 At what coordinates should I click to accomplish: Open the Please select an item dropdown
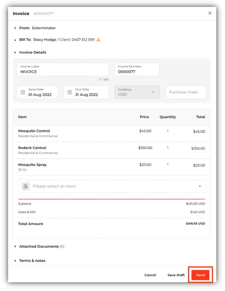(112, 186)
